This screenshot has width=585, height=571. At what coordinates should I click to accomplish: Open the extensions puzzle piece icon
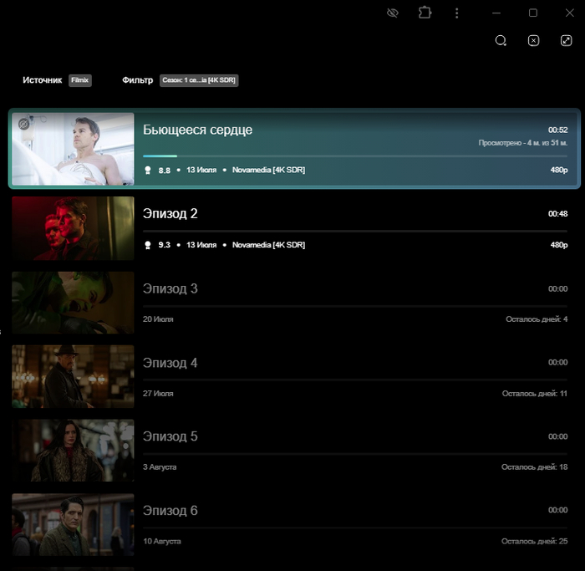coord(425,13)
